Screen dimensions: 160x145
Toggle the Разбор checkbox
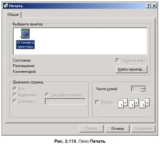click(x=97, y=102)
